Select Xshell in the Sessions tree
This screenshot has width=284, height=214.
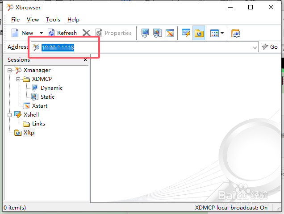pyautogui.click(x=31, y=115)
